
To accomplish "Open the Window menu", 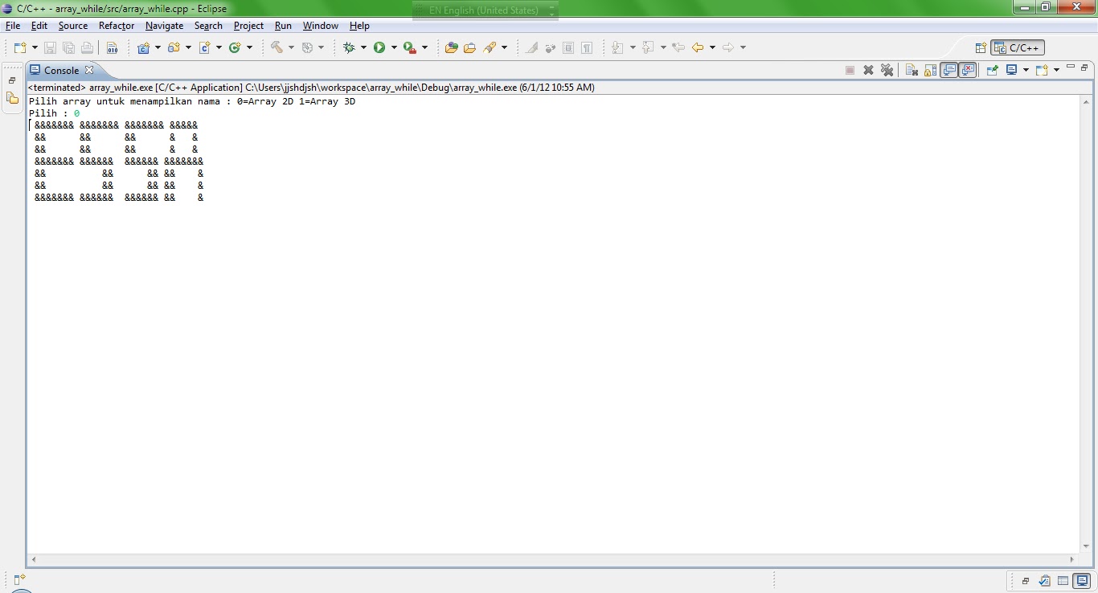I will (321, 26).
